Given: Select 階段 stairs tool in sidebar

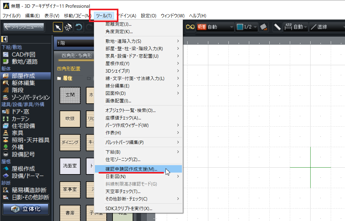Looking at the screenshot, I should tap(18, 90).
